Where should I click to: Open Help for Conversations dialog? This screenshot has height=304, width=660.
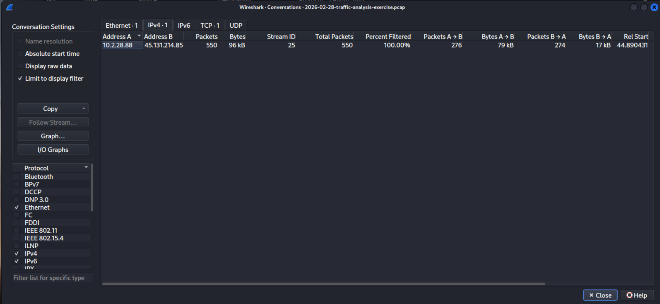(x=637, y=295)
